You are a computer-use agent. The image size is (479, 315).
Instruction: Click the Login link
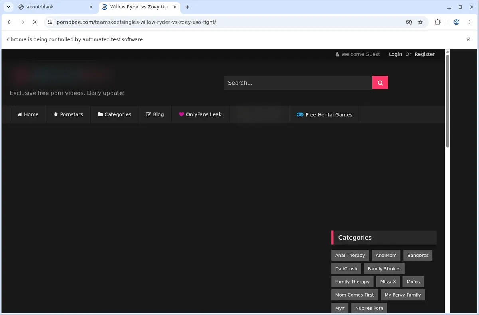point(395,54)
